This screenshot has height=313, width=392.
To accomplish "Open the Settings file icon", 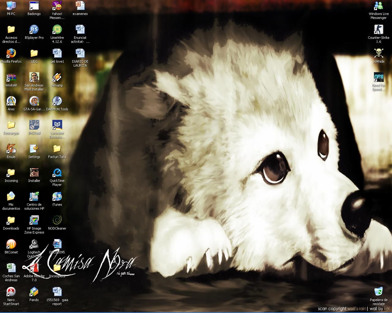I will tap(34, 149).
